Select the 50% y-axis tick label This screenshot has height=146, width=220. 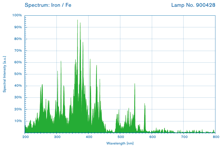(18, 74)
